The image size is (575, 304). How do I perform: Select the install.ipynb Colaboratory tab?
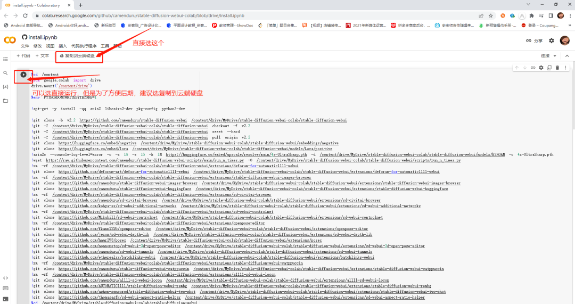(37, 5)
